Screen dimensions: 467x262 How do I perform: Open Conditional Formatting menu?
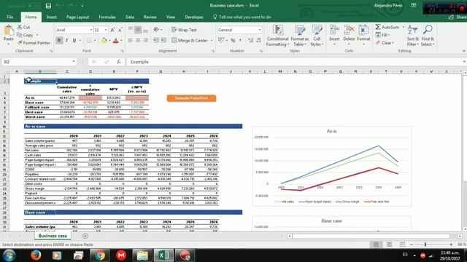[x=277, y=36]
